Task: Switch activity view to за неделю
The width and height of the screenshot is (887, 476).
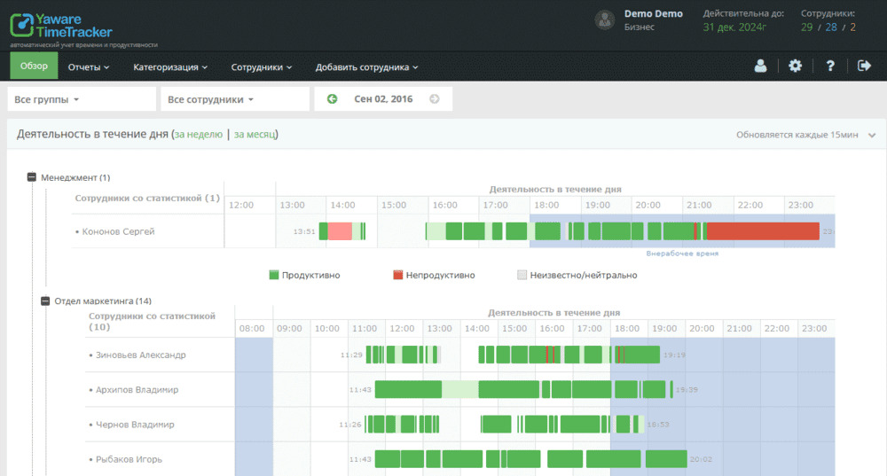Action: coord(199,135)
